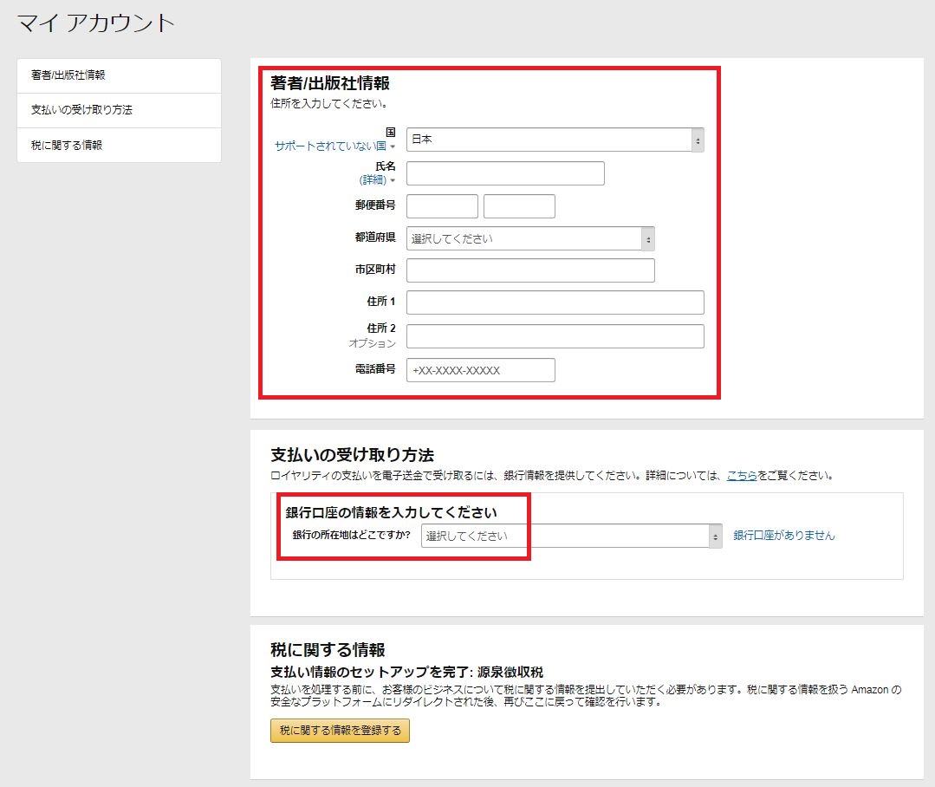Click the 支払いの受け取り方法 section heading

352,455
